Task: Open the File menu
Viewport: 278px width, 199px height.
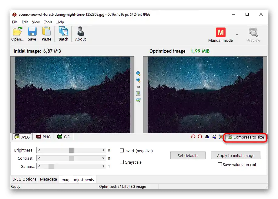Action: [15, 22]
